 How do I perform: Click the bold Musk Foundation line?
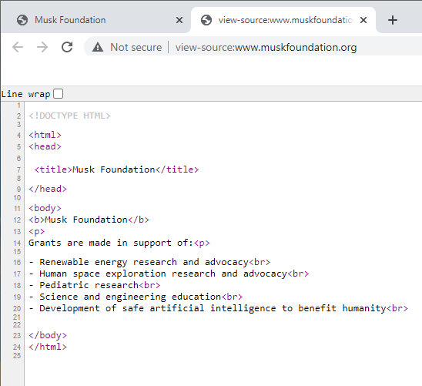tap(89, 220)
